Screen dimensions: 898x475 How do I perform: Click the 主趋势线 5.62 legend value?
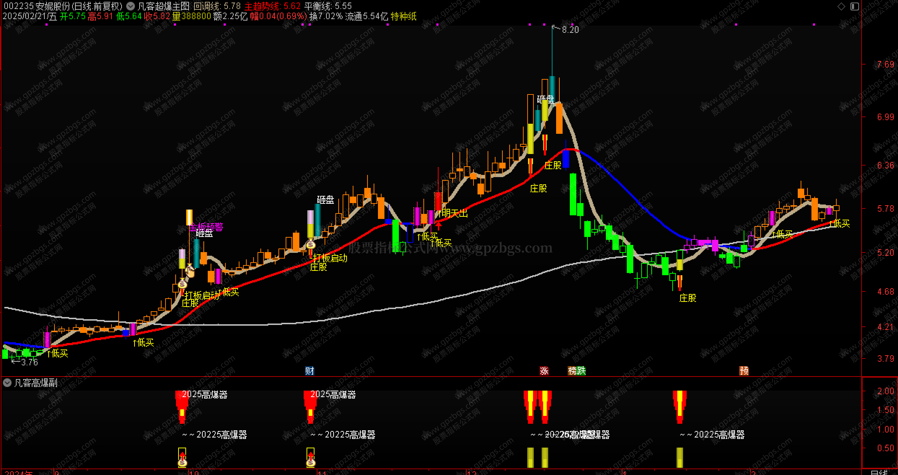tap(272, 6)
